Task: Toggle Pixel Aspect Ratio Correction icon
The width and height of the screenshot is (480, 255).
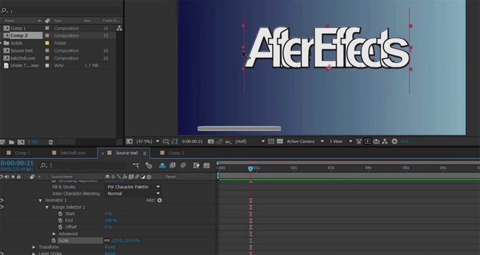Action: click(x=359, y=141)
